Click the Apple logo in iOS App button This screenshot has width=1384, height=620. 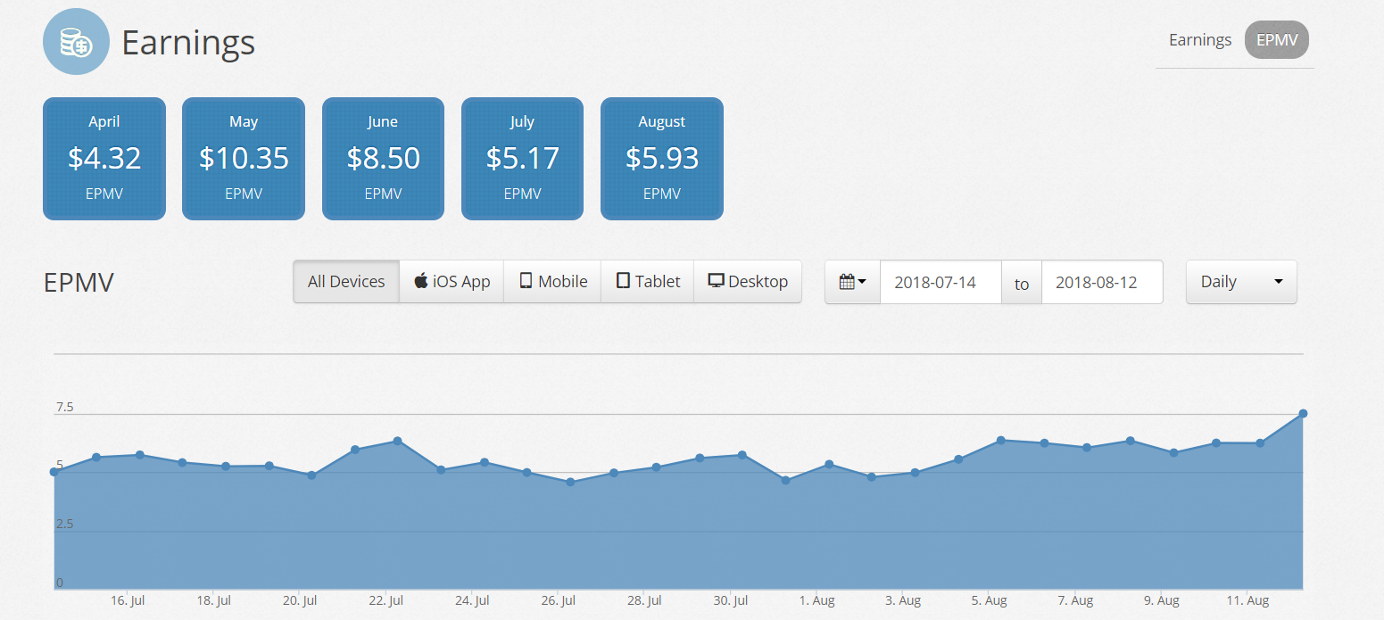421,281
